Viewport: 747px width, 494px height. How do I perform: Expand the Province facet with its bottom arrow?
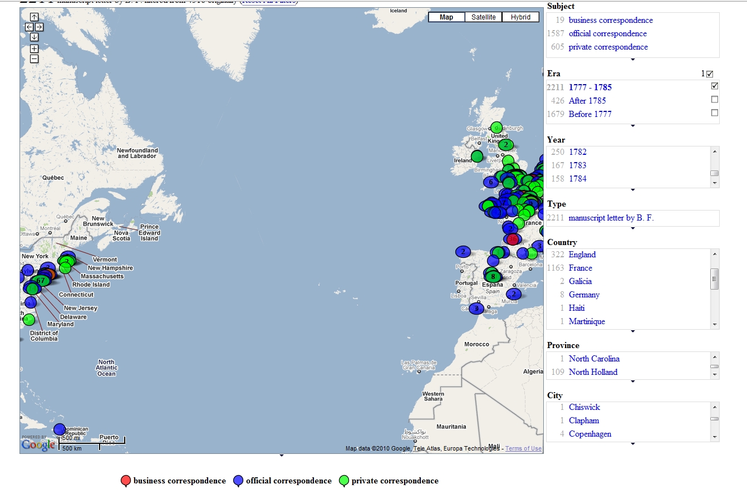633,381
